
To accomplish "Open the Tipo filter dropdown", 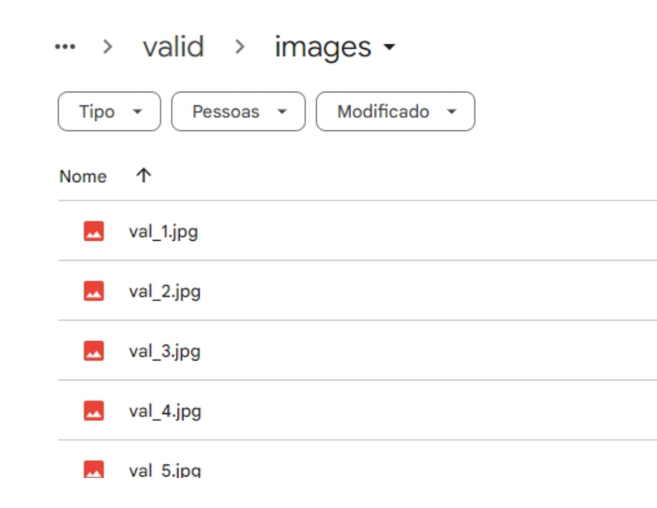I will 110,112.
